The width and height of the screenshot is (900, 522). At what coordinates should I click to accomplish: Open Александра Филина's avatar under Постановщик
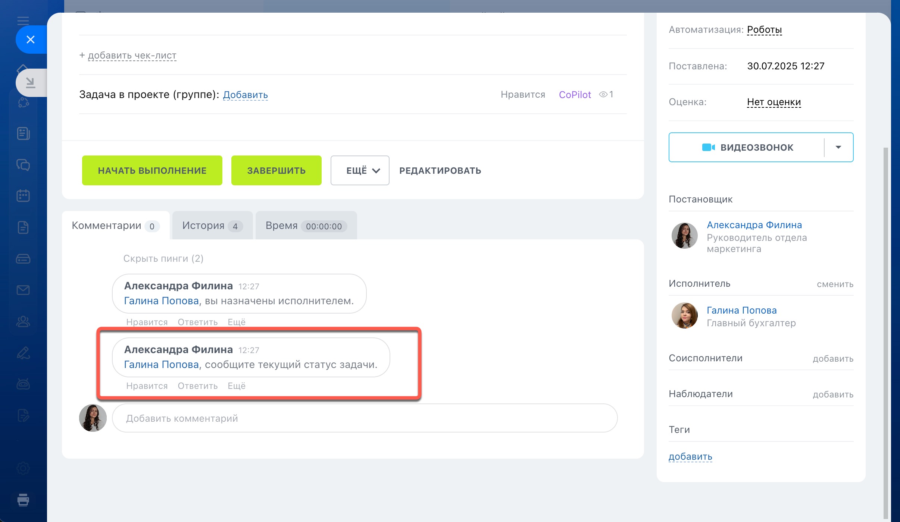(685, 236)
